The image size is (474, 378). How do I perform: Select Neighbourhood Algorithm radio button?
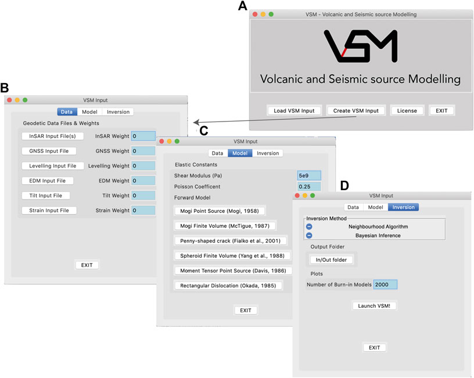pos(309,227)
